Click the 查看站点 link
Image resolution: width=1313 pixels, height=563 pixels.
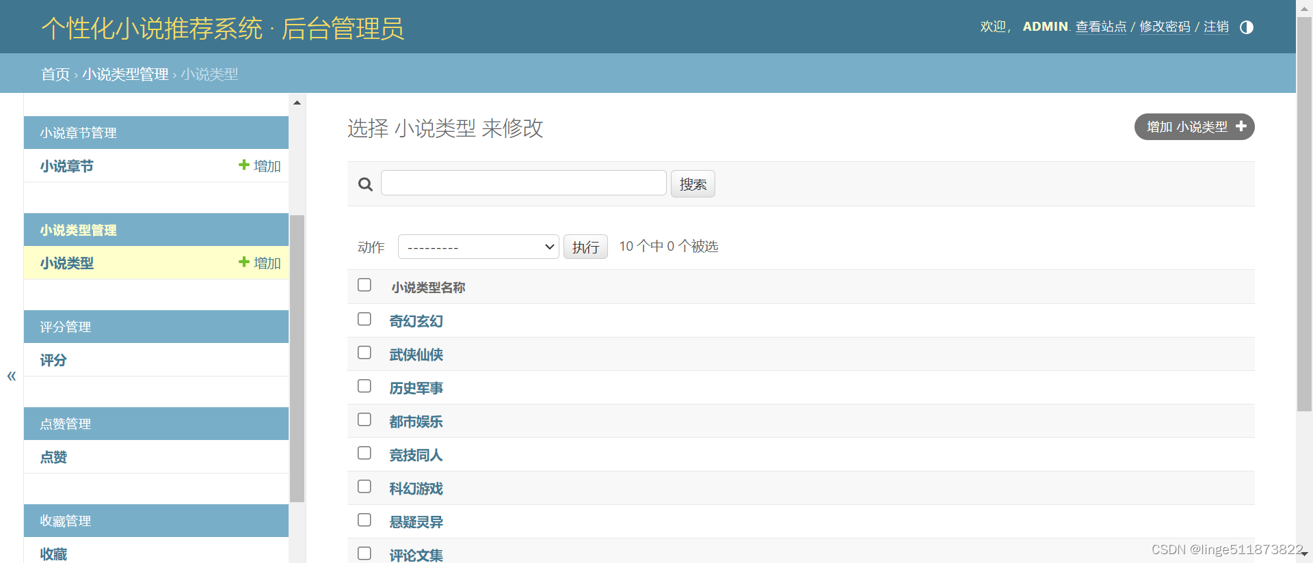coord(1101,27)
